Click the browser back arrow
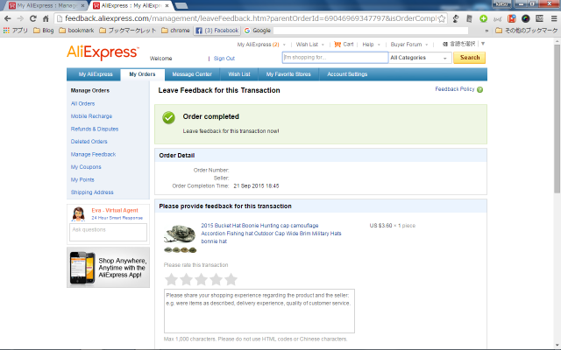Image resolution: width=561 pixels, height=350 pixels. 8,18
